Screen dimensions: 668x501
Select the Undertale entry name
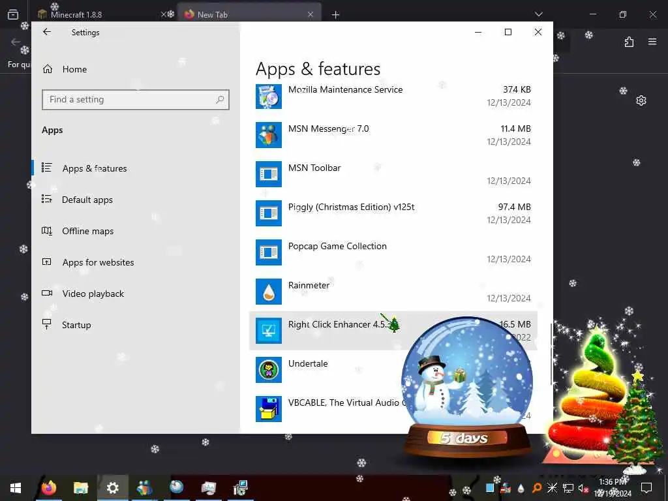[308, 363]
